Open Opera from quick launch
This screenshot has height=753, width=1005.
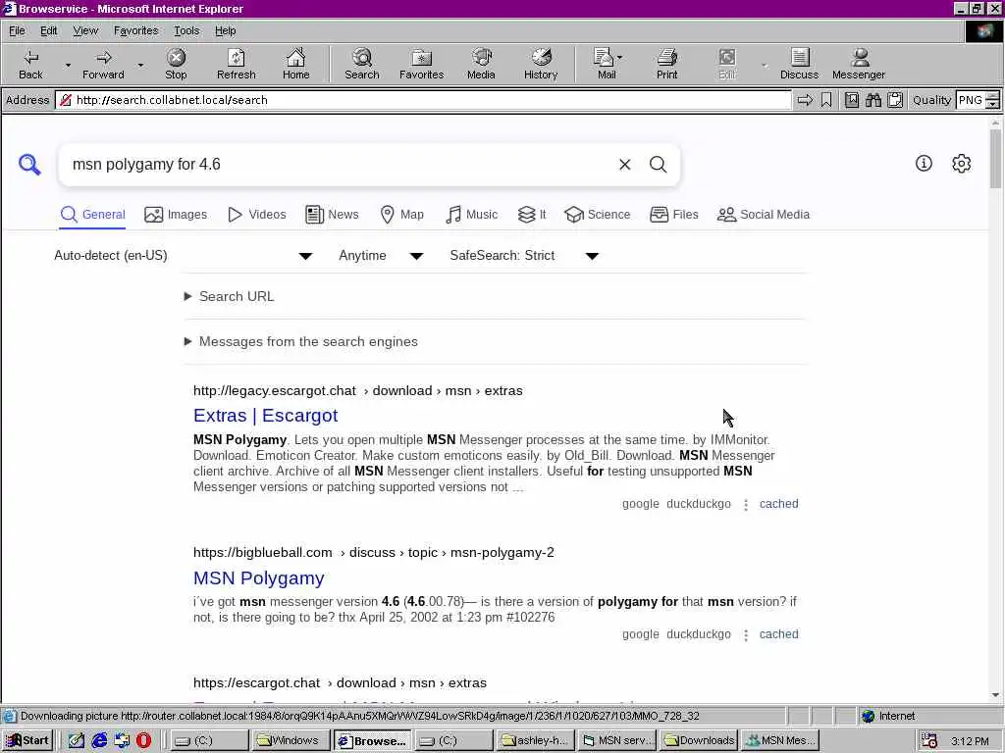pyautogui.click(x=143, y=740)
